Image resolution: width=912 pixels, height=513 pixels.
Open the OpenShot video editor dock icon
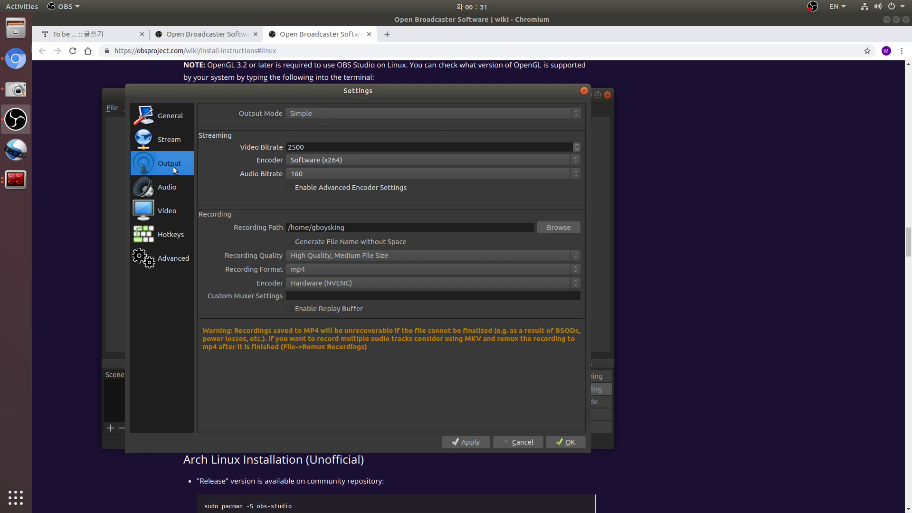(x=16, y=150)
